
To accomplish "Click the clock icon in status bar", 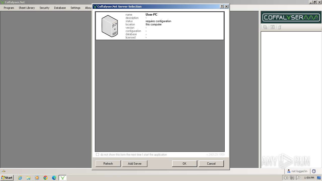I will click(314, 171).
